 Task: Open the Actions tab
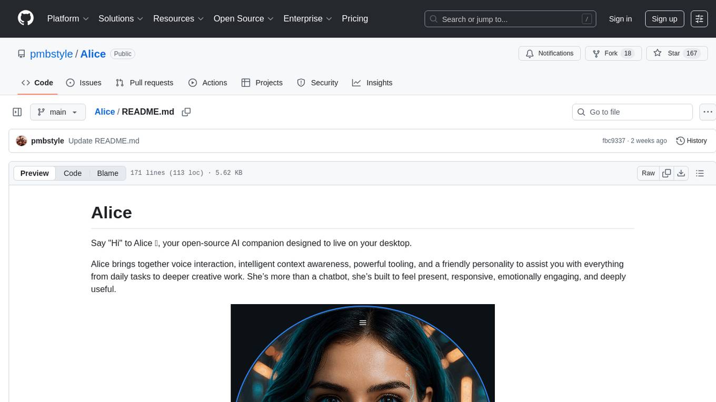point(207,83)
